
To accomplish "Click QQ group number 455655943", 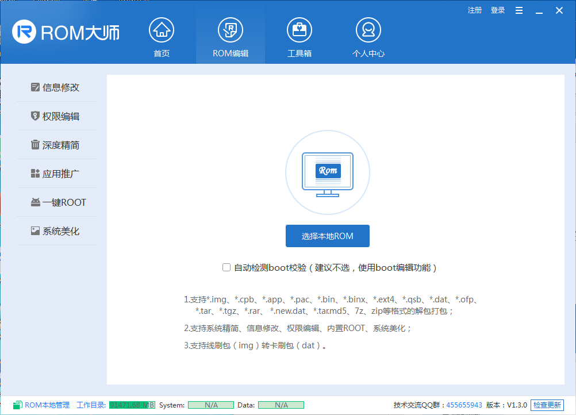I will [464, 405].
